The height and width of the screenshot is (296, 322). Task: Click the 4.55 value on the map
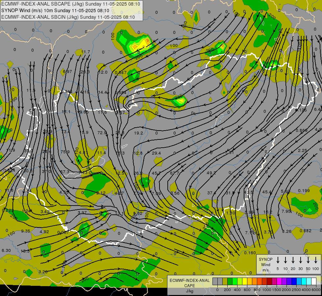pyautogui.click(x=64, y=192)
